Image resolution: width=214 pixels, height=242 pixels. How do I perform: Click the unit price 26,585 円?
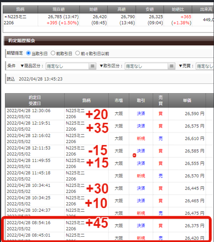coord(194,151)
